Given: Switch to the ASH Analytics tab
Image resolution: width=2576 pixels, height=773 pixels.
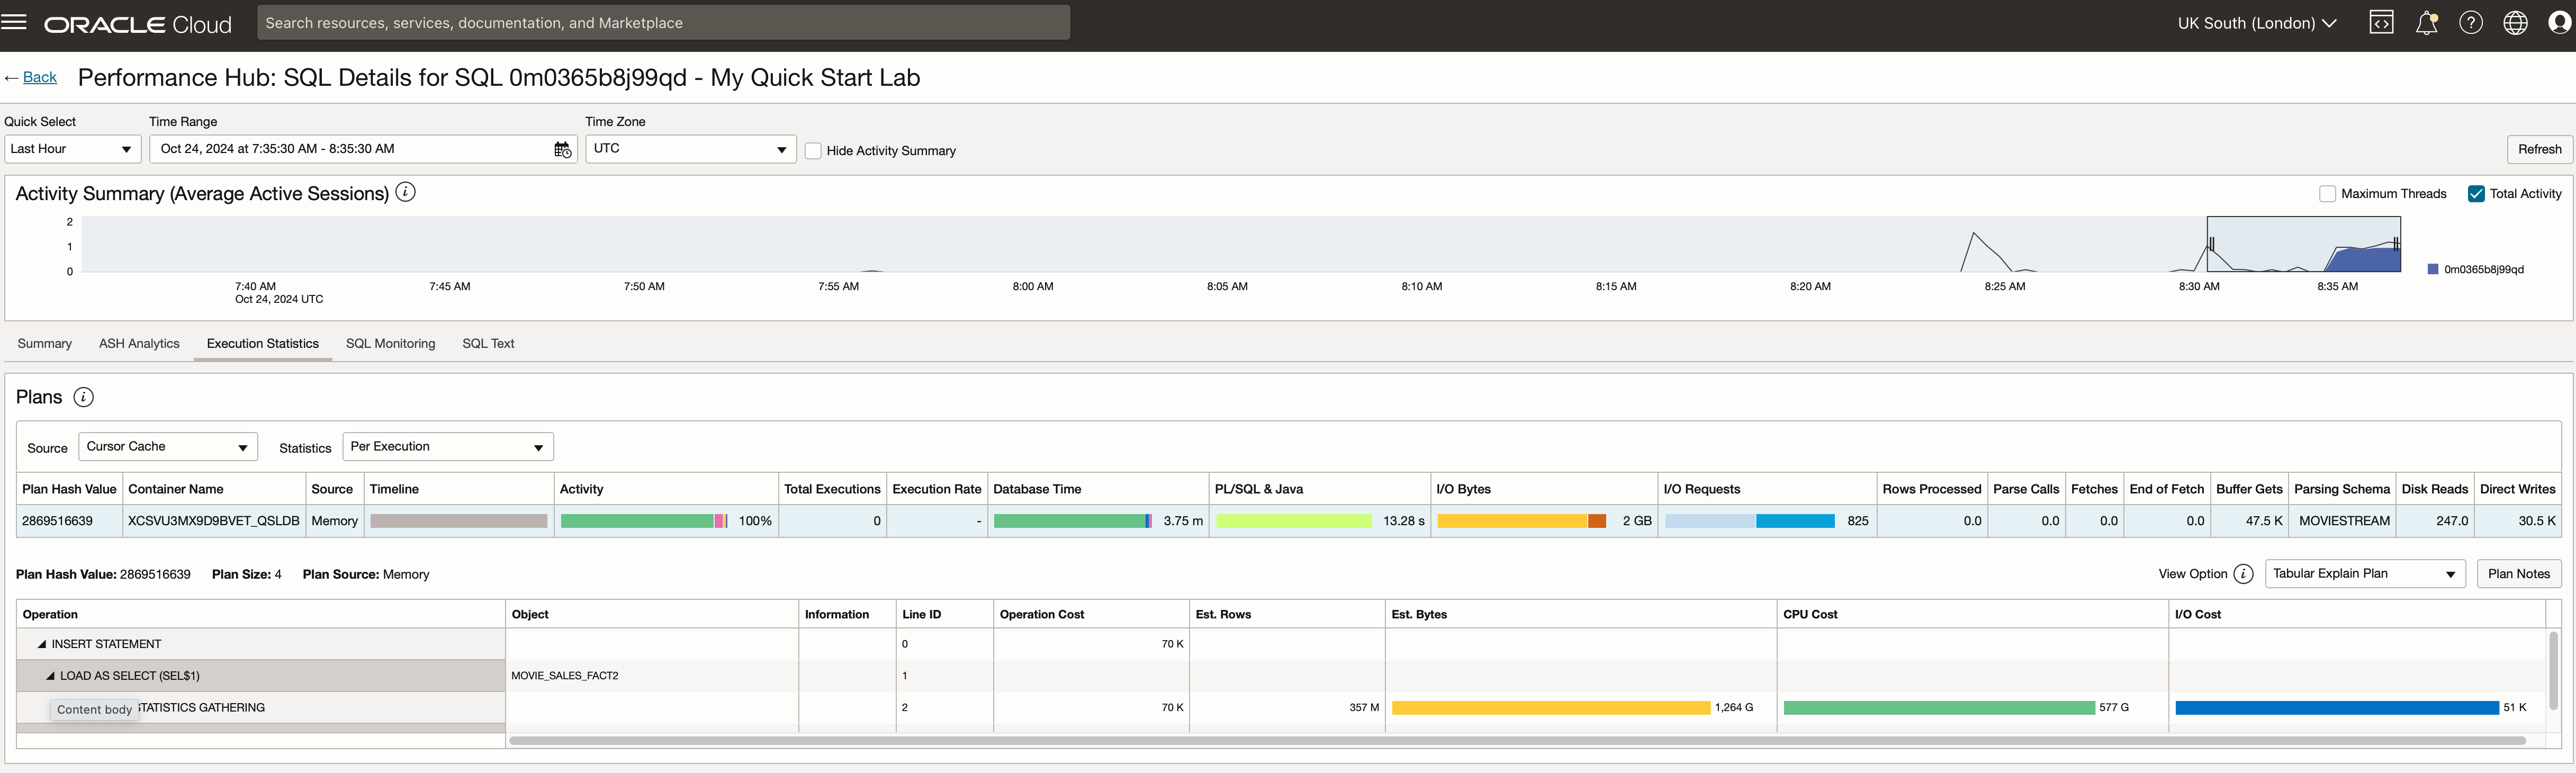Looking at the screenshot, I should (139, 343).
